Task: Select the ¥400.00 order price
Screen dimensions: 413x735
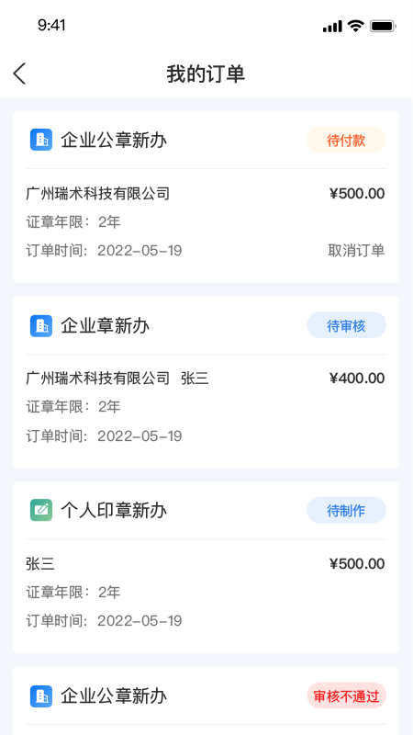Action: coord(357,379)
